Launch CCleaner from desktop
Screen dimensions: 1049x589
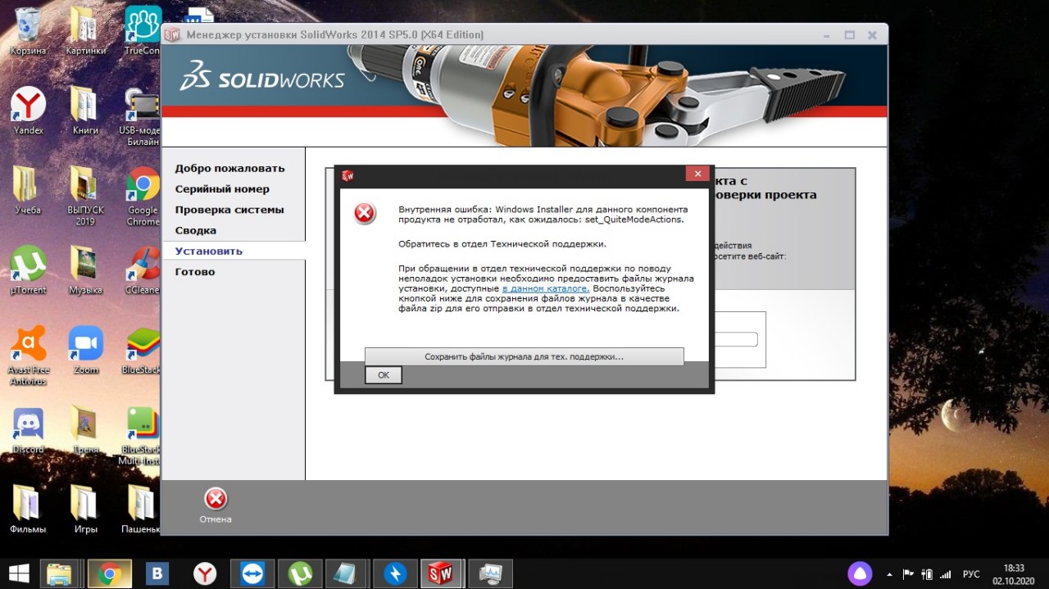143,270
